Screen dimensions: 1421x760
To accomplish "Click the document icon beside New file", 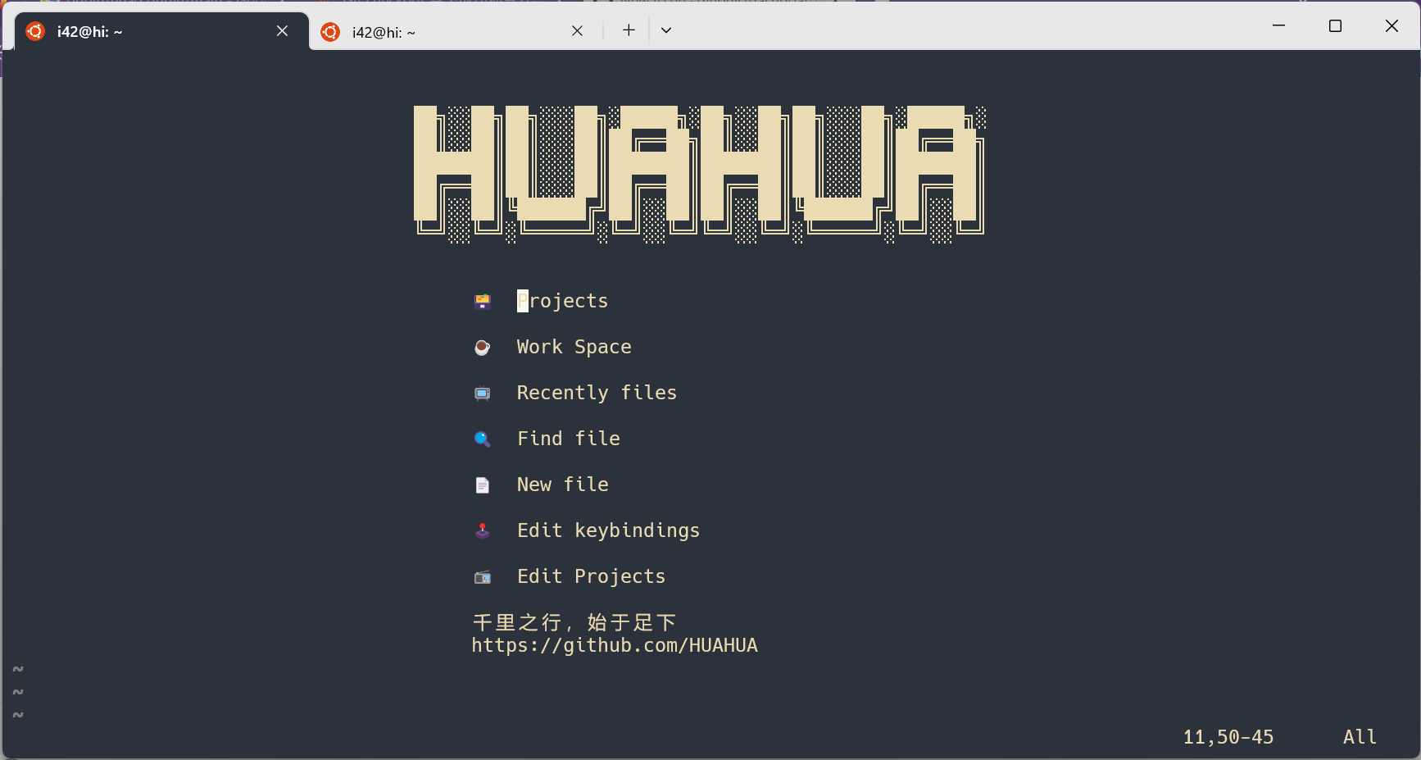I will click(x=483, y=485).
